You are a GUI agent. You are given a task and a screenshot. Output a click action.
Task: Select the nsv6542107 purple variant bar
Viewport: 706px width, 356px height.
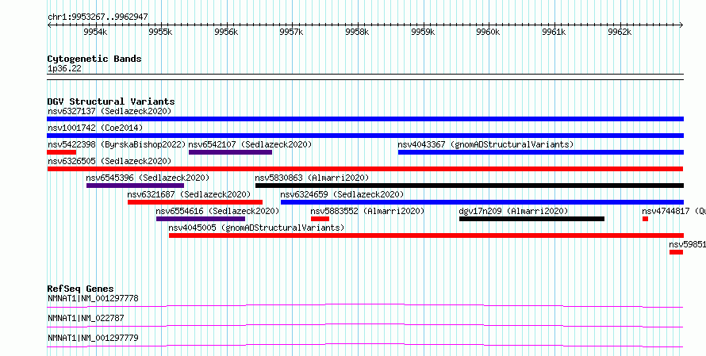pyautogui.click(x=231, y=152)
